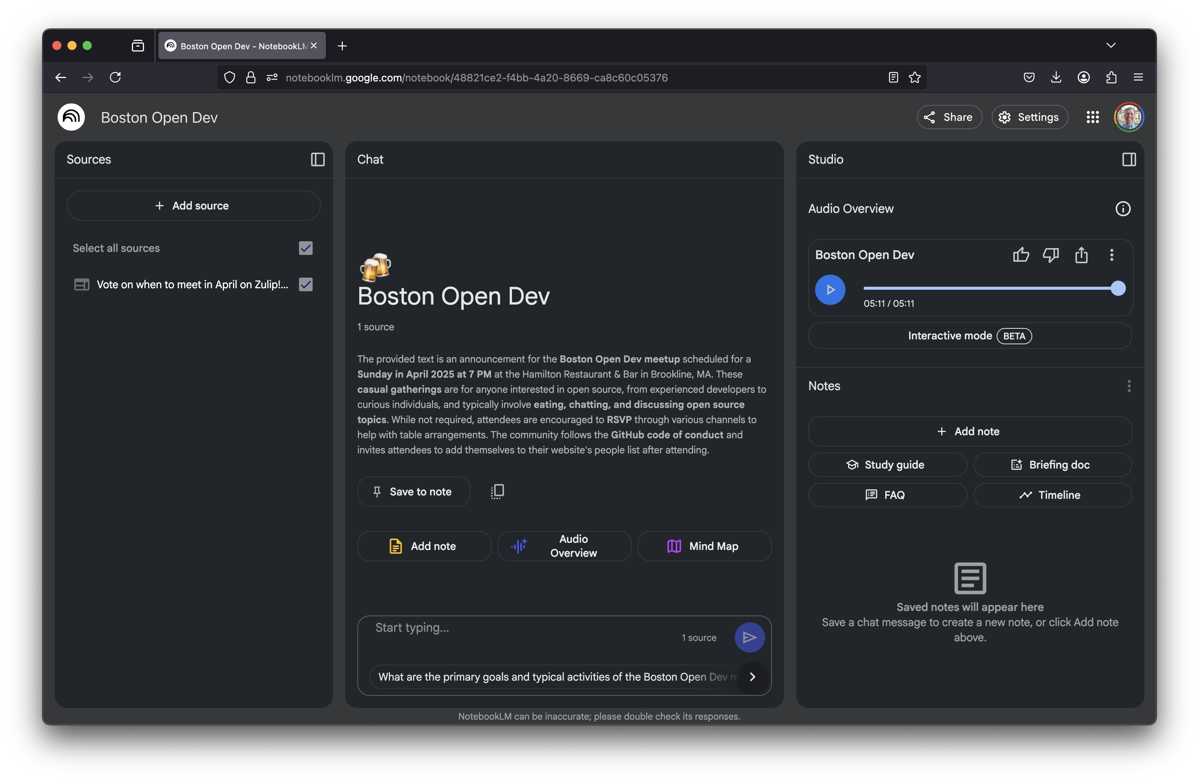Open audio overview three-dot options menu
1199x781 pixels.
click(1111, 255)
